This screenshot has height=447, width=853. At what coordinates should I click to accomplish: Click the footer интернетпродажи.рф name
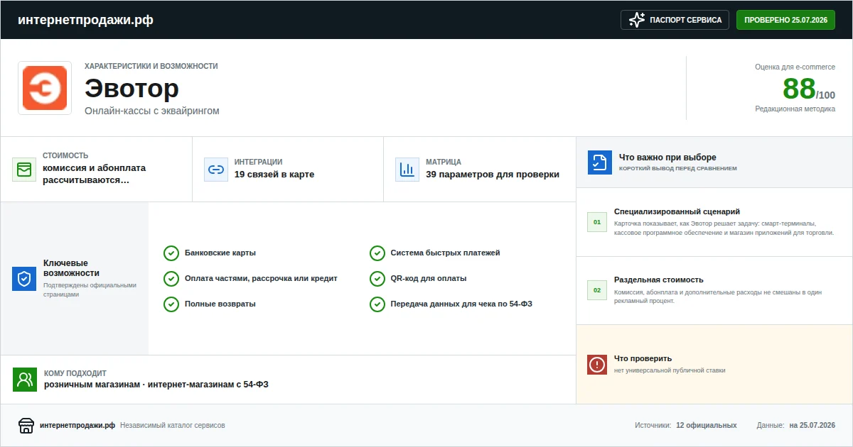pyautogui.click(x=77, y=426)
